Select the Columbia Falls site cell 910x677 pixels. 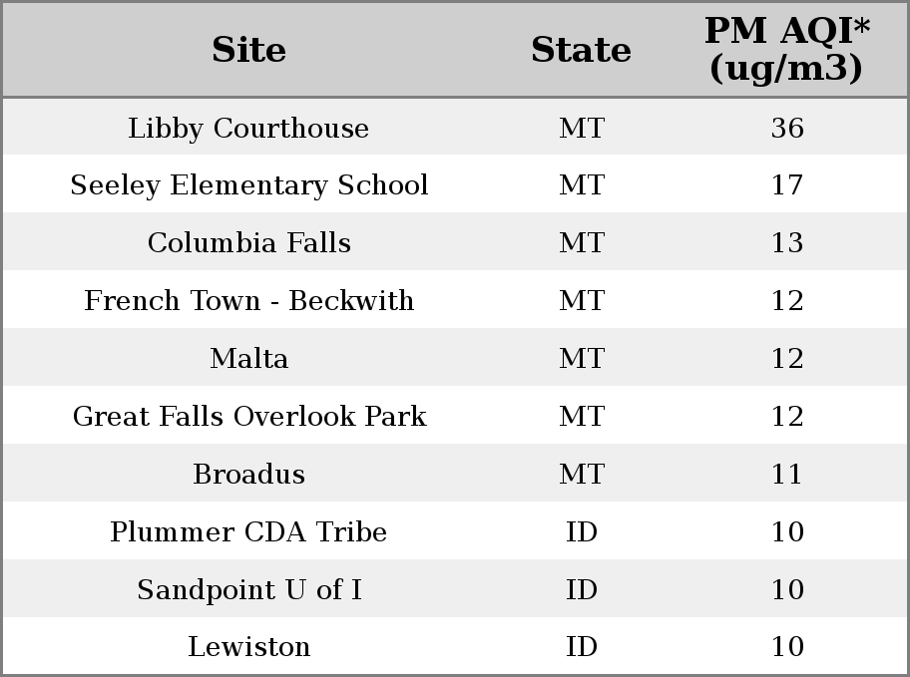coord(249,243)
